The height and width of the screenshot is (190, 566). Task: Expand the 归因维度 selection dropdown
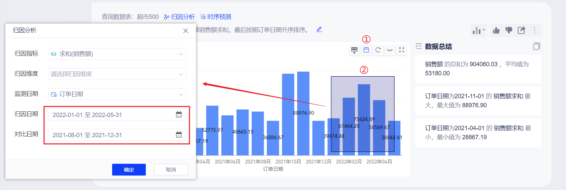(x=117, y=74)
